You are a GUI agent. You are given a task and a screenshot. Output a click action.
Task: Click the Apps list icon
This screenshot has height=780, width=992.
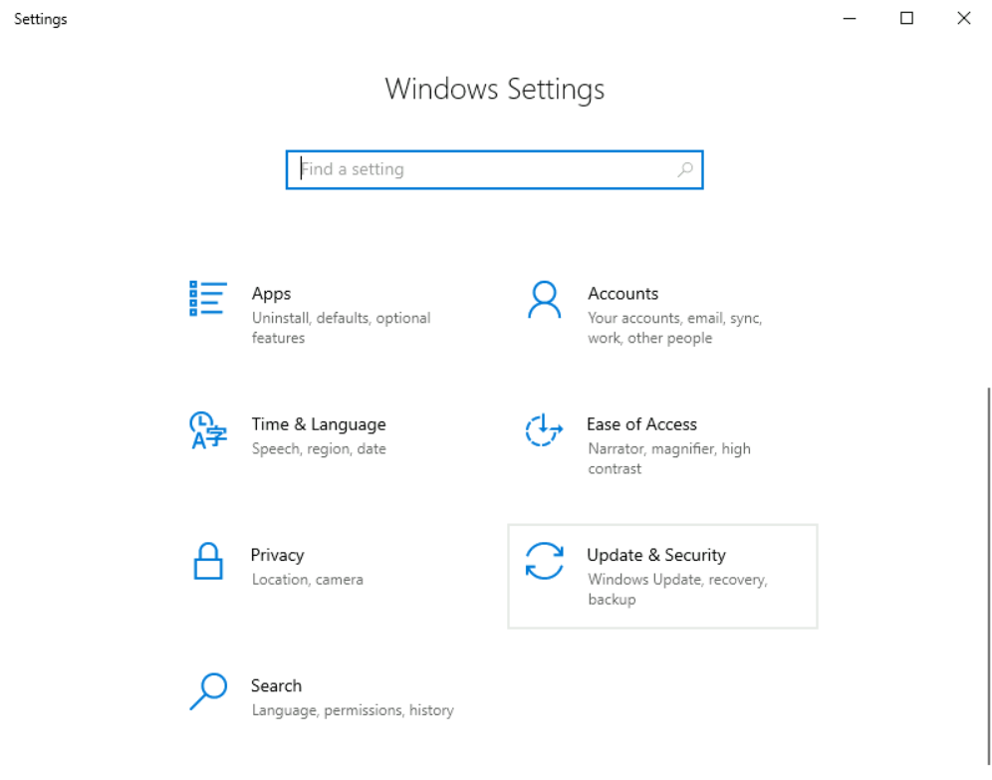pyautogui.click(x=207, y=298)
